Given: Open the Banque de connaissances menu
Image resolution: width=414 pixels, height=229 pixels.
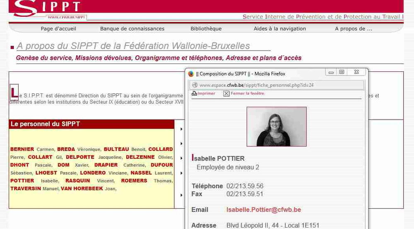Looking at the screenshot, I should tap(132, 28).
